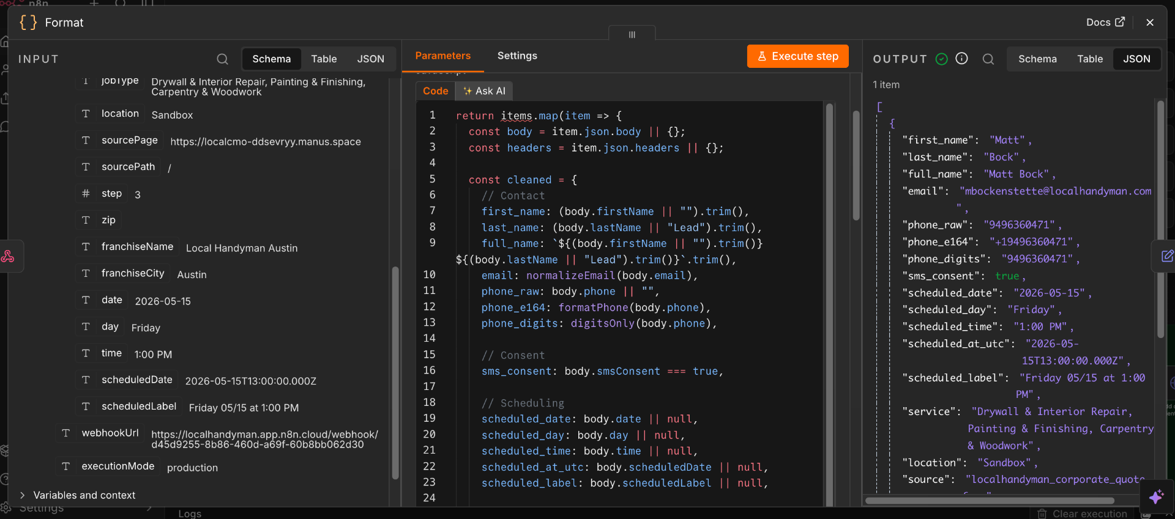Click output value "Matt Bock"
Image resolution: width=1175 pixels, height=519 pixels.
[x=1016, y=174]
